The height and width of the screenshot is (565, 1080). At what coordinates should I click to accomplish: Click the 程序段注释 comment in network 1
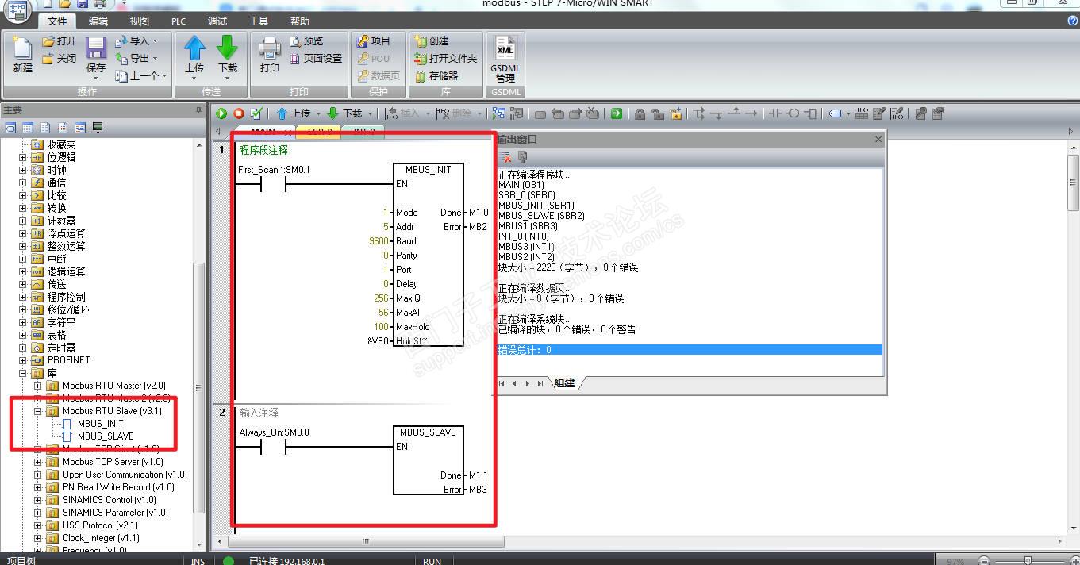[x=264, y=150]
